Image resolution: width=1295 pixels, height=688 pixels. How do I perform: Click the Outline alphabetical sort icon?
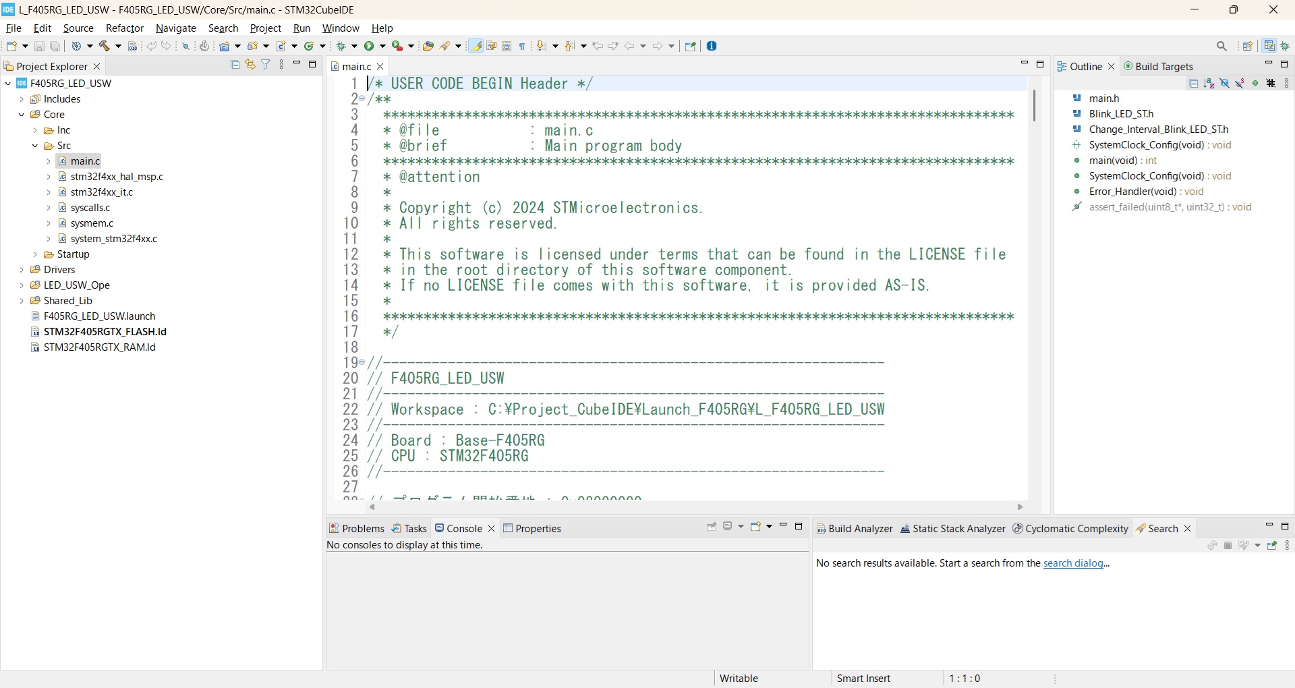pyautogui.click(x=1209, y=84)
